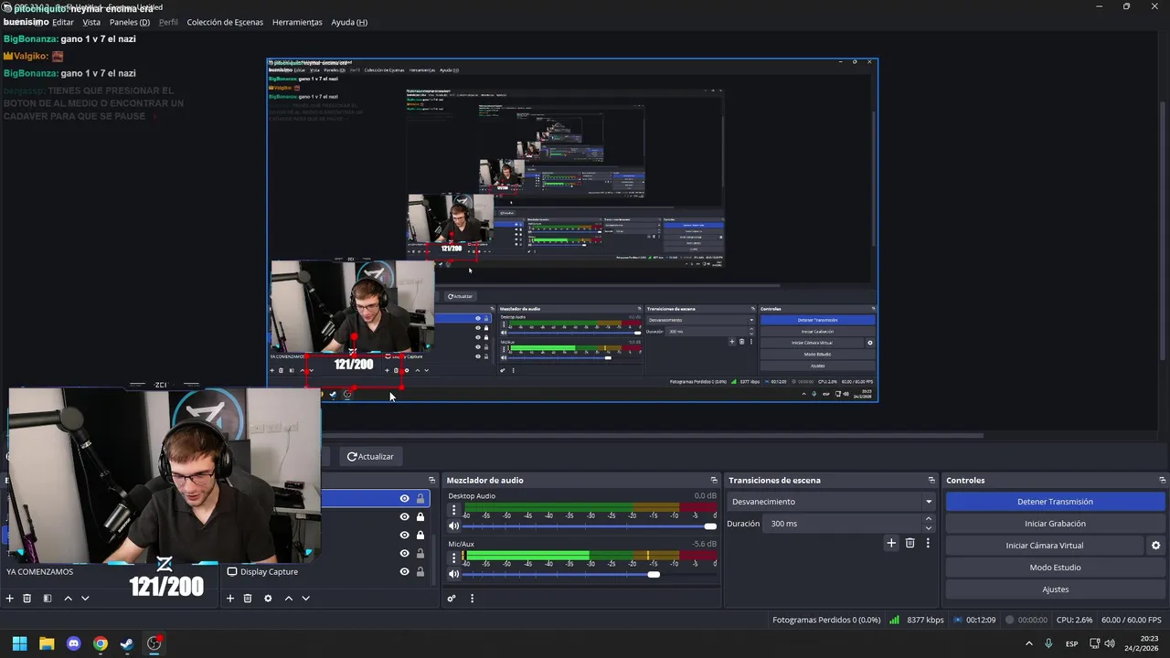Remove selected source with trash icon
The height and width of the screenshot is (658, 1170).
(x=248, y=599)
